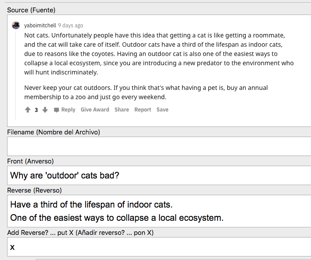
Task: Click the speech bubble icon beside Reply
Action: coord(56,110)
